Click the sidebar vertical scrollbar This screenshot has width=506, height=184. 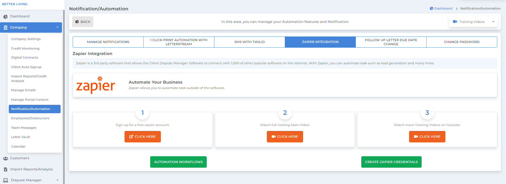point(64,97)
